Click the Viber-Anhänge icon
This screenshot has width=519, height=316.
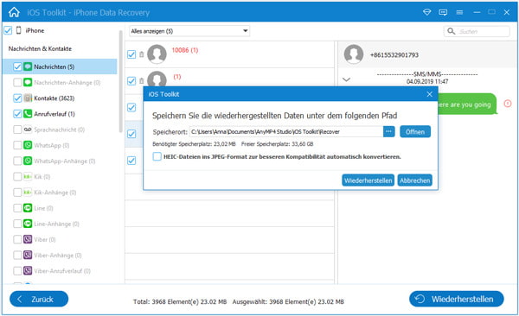coord(28,256)
